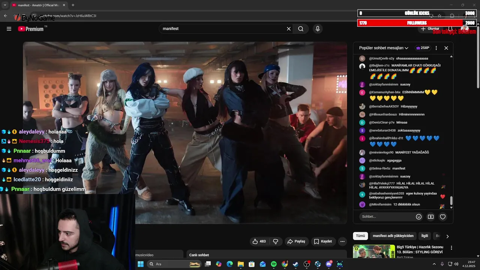This screenshot has height=270, width=480.
Task: Open more video actions ellipsis
Action: point(342,241)
